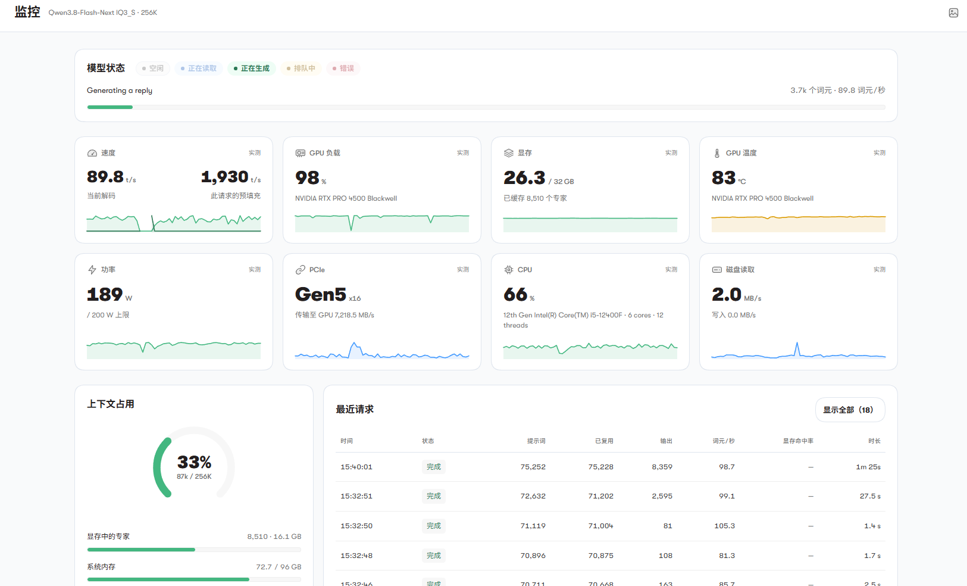This screenshot has width=967, height=586.
Task: Click the speedometer icon beside 速度
Action: pyautogui.click(x=92, y=153)
